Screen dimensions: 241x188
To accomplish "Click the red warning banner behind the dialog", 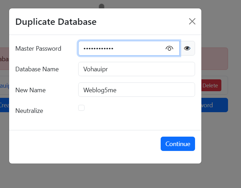I will coord(214,59).
